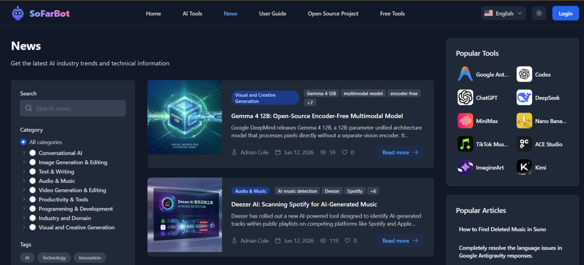Expand the Text & Writing chevron
Screen dimensions: 584x265
pos(24,171)
